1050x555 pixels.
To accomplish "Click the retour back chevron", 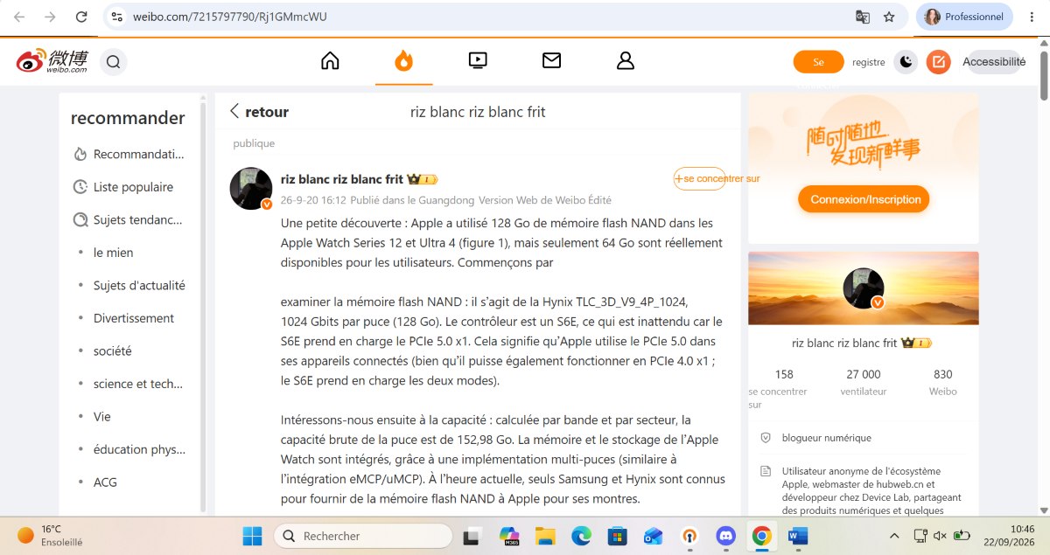I will pyautogui.click(x=234, y=111).
